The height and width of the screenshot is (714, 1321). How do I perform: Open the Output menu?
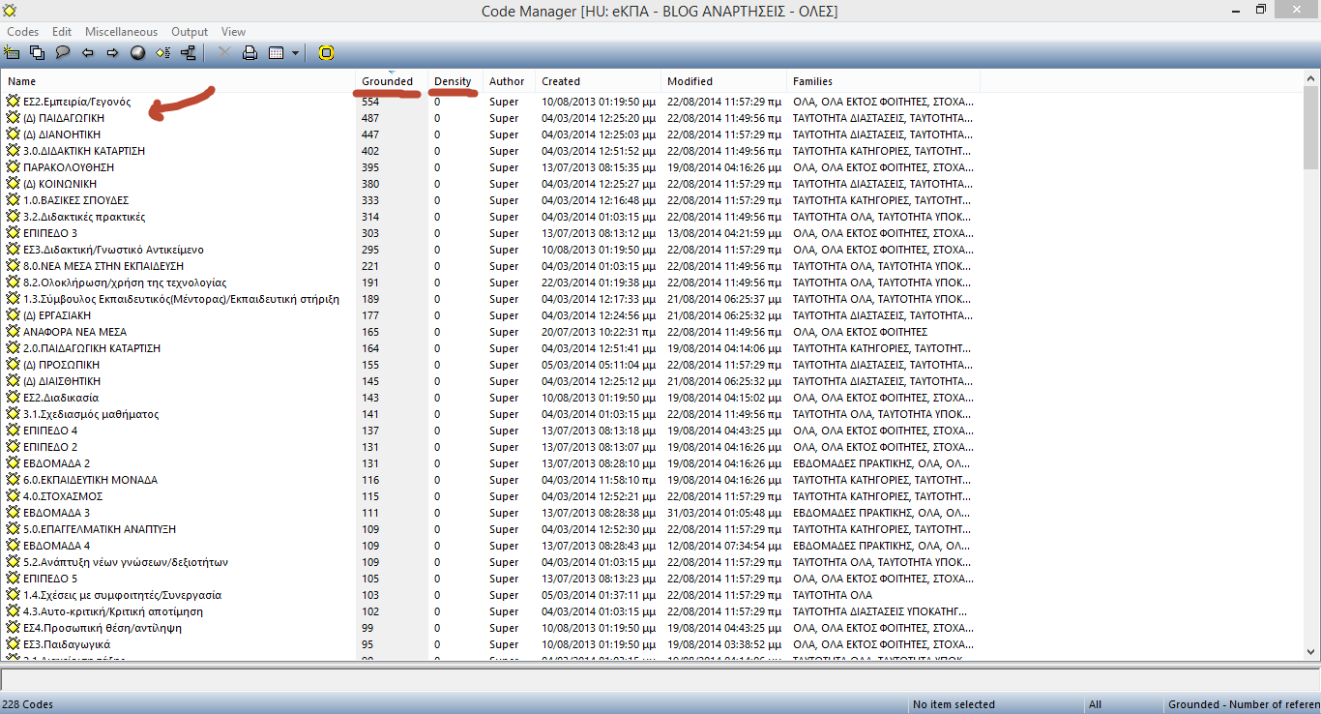(x=190, y=32)
